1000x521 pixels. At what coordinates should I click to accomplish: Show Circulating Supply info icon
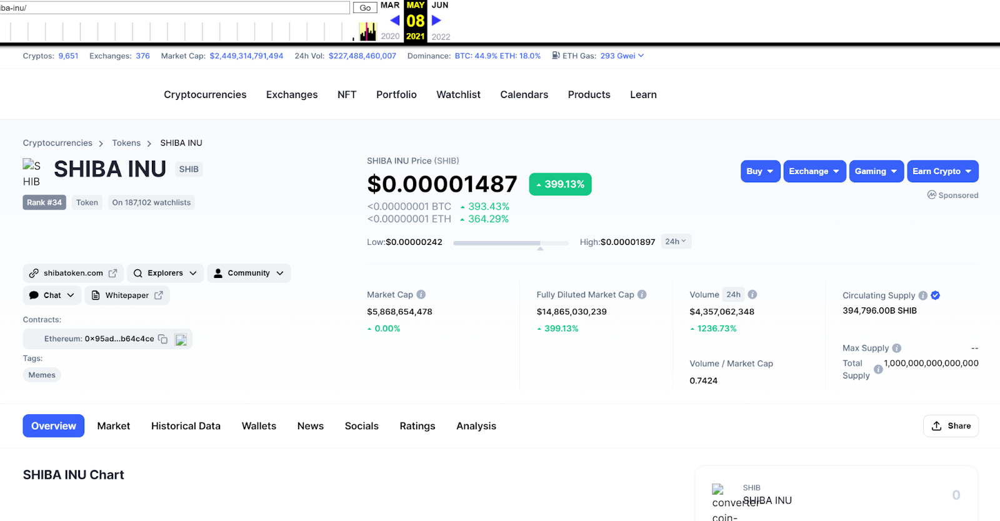point(922,295)
